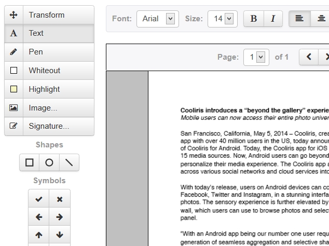Open the Size dropdown showing 14
Viewport: 329px width, 246px height.
(223, 19)
